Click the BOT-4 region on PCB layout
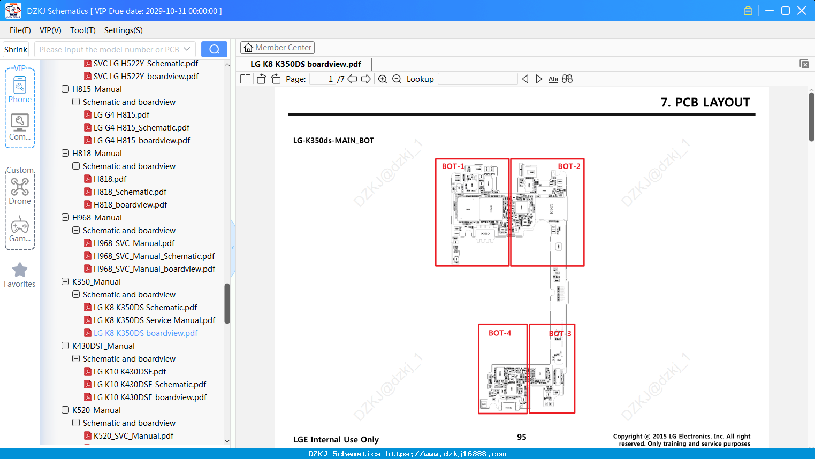Screen dimensions: 815x459 coord(503,369)
